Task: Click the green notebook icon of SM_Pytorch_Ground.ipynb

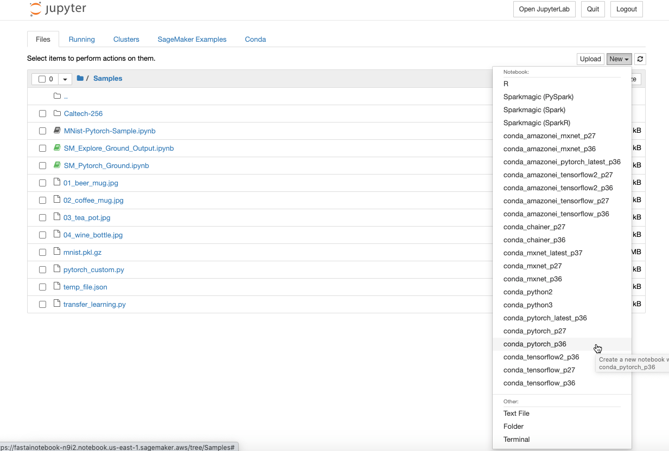Action: (x=57, y=165)
